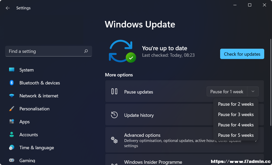The height and width of the screenshot is (165, 272).
Task: Click the search magnifier icon
Action: [86, 51]
